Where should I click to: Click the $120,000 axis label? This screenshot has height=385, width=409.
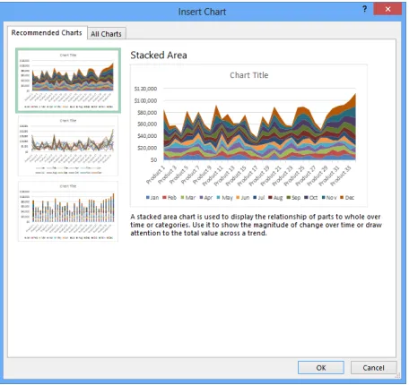pos(145,89)
